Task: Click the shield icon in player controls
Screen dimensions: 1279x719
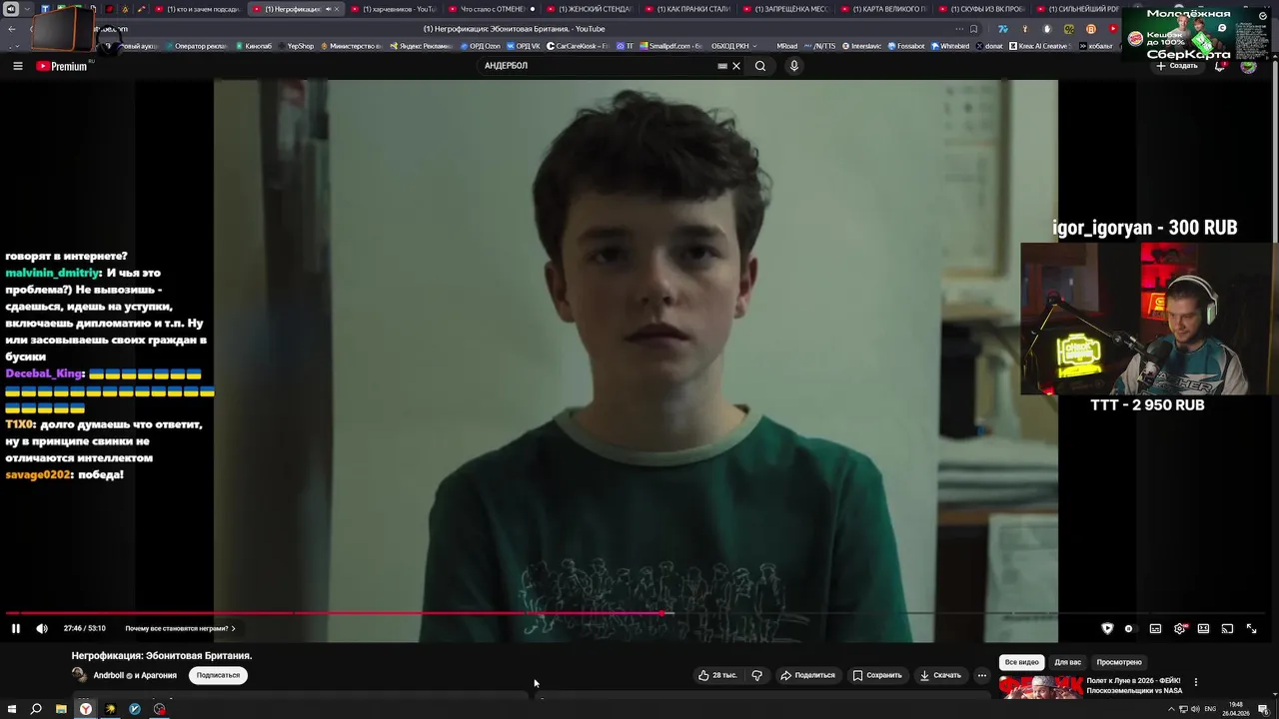Action: [1107, 629]
